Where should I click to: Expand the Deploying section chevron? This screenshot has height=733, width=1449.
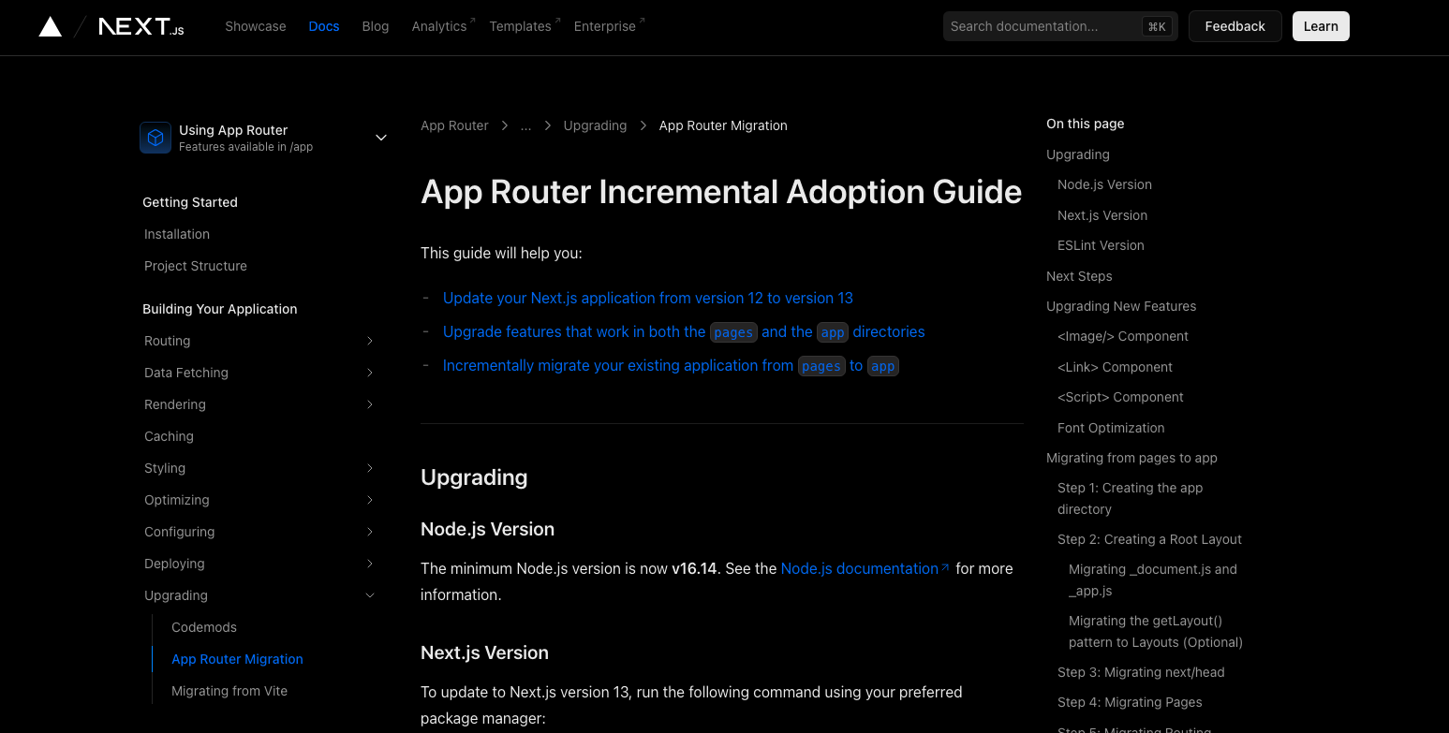tap(370, 564)
